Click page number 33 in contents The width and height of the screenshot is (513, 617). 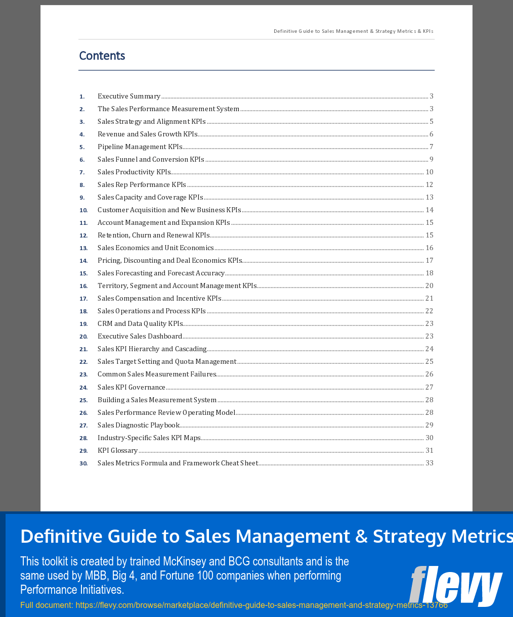pos(430,463)
